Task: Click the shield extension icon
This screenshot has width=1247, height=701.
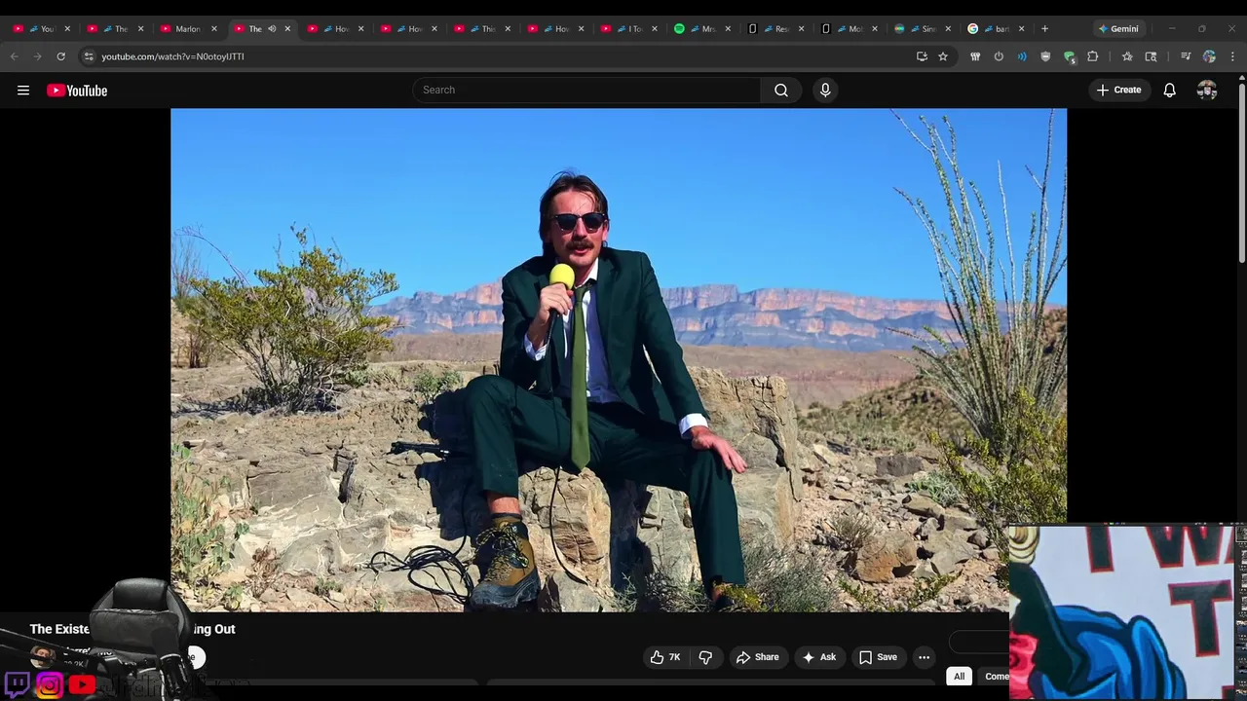Action: coord(1045,56)
